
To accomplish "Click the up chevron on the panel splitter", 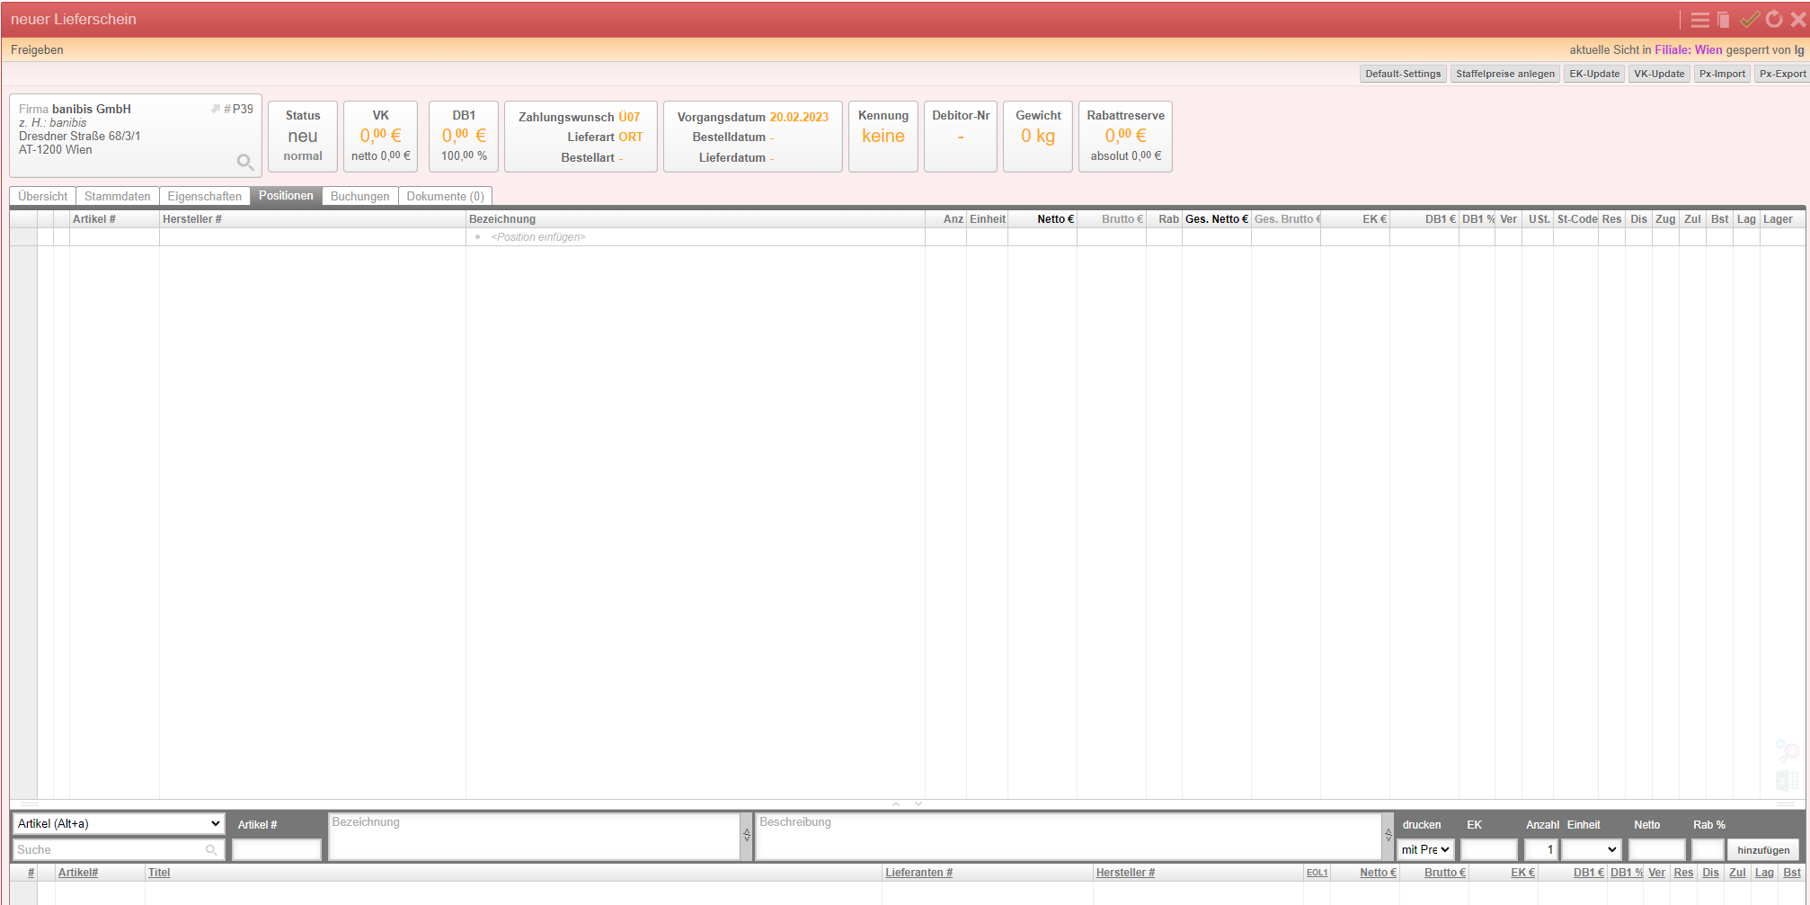I will click(896, 803).
